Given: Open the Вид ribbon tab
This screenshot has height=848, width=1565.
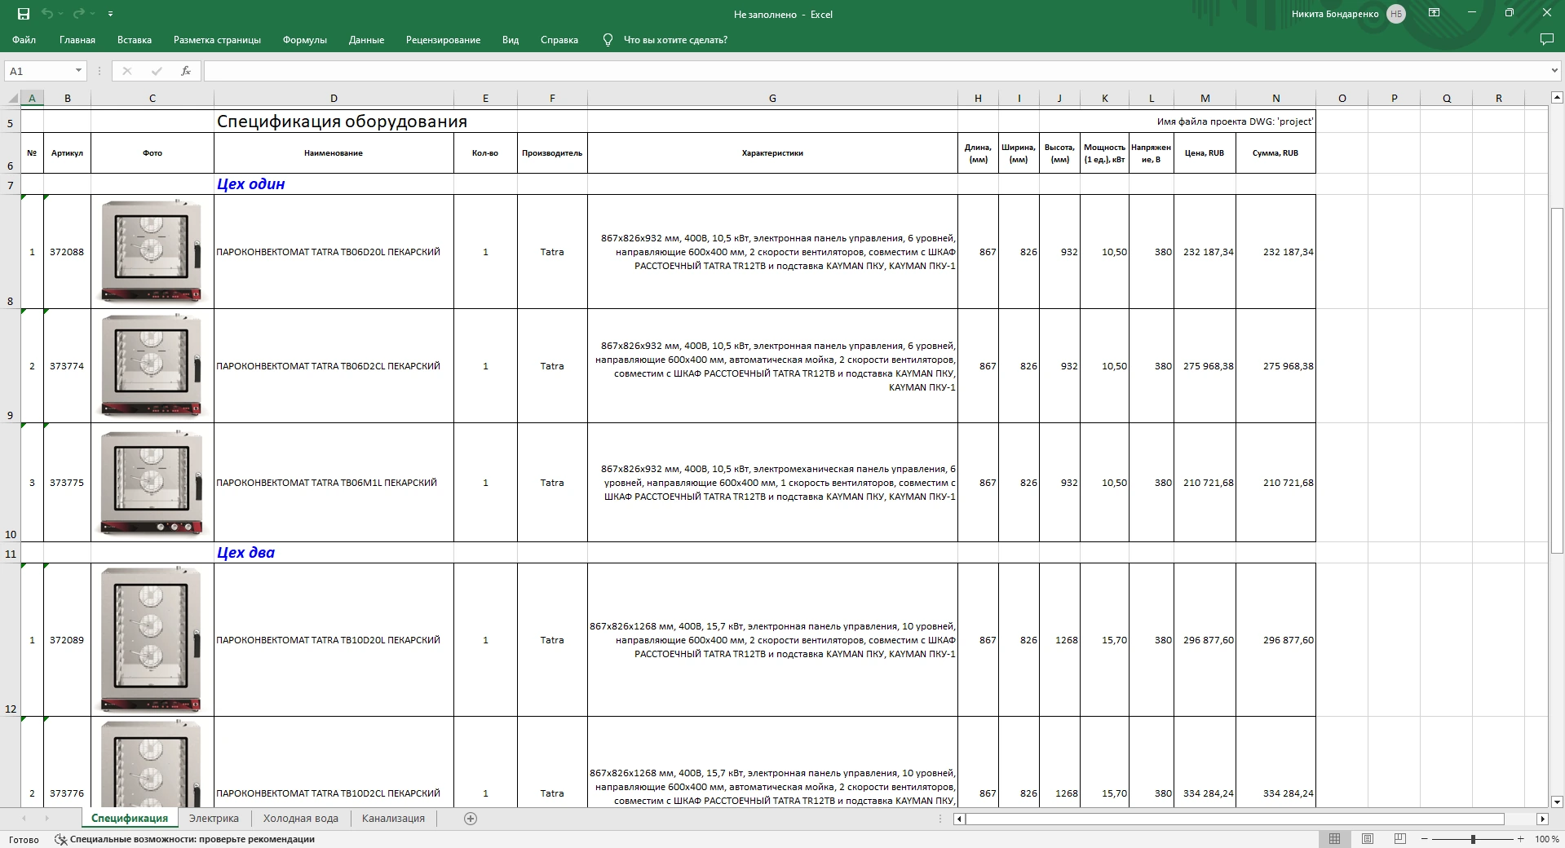Looking at the screenshot, I should 511,40.
